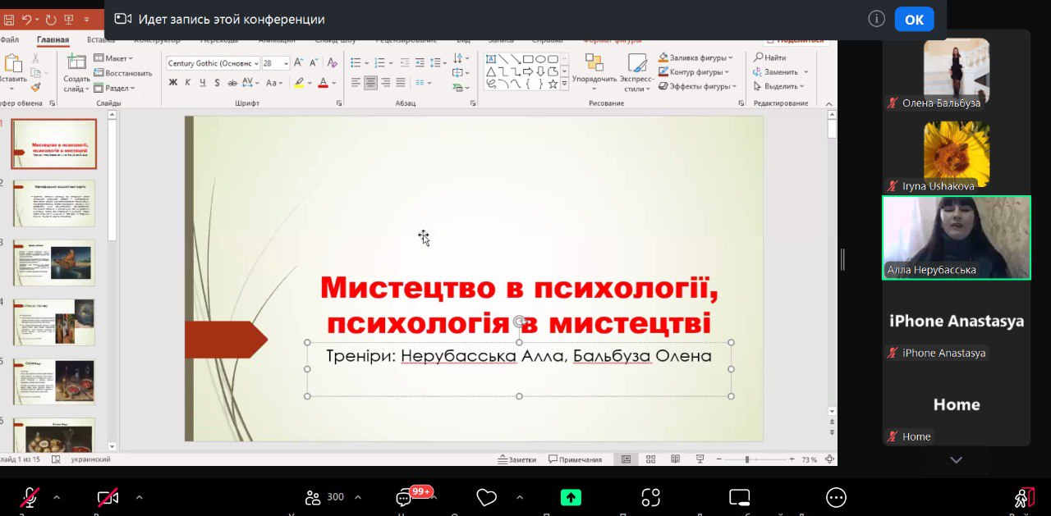The image size is (1051, 516).
Task: Select slide 2 thumbnail in panel
Action: tap(54, 203)
